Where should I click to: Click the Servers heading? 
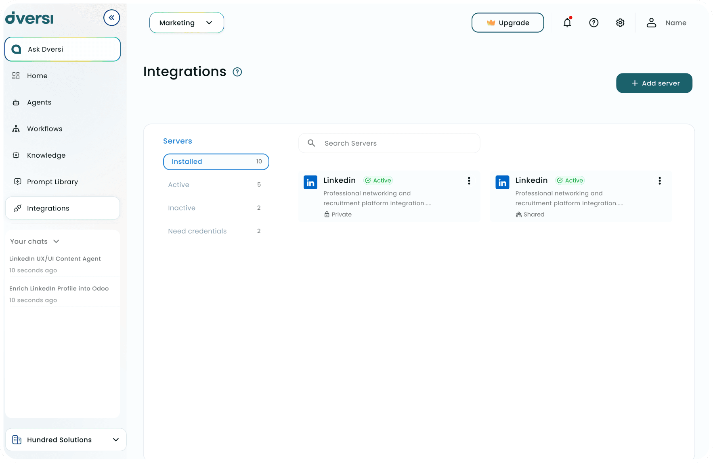click(178, 141)
